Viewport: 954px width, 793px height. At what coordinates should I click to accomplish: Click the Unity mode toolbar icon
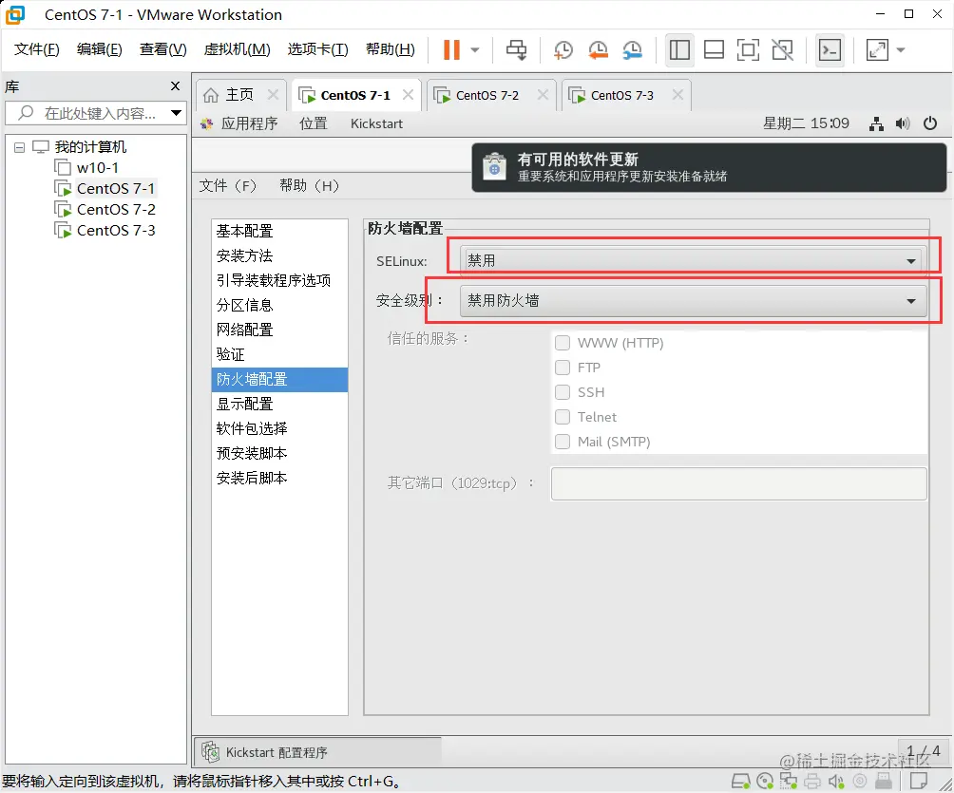tap(782, 50)
